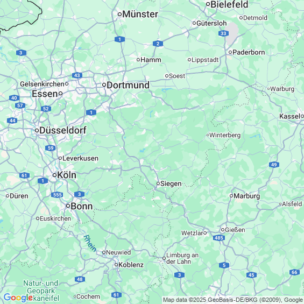This screenshot has height=304, width=304.
Task: Select the Marburg city label
Action: [x=246, y=196]
